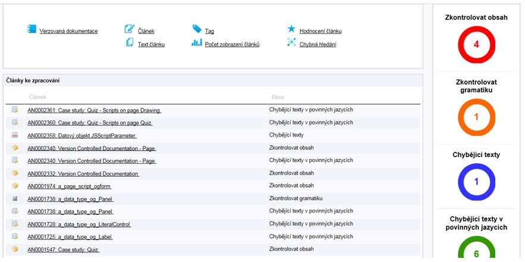Sort by the Článek column header
525x262 pixels.
37,96
